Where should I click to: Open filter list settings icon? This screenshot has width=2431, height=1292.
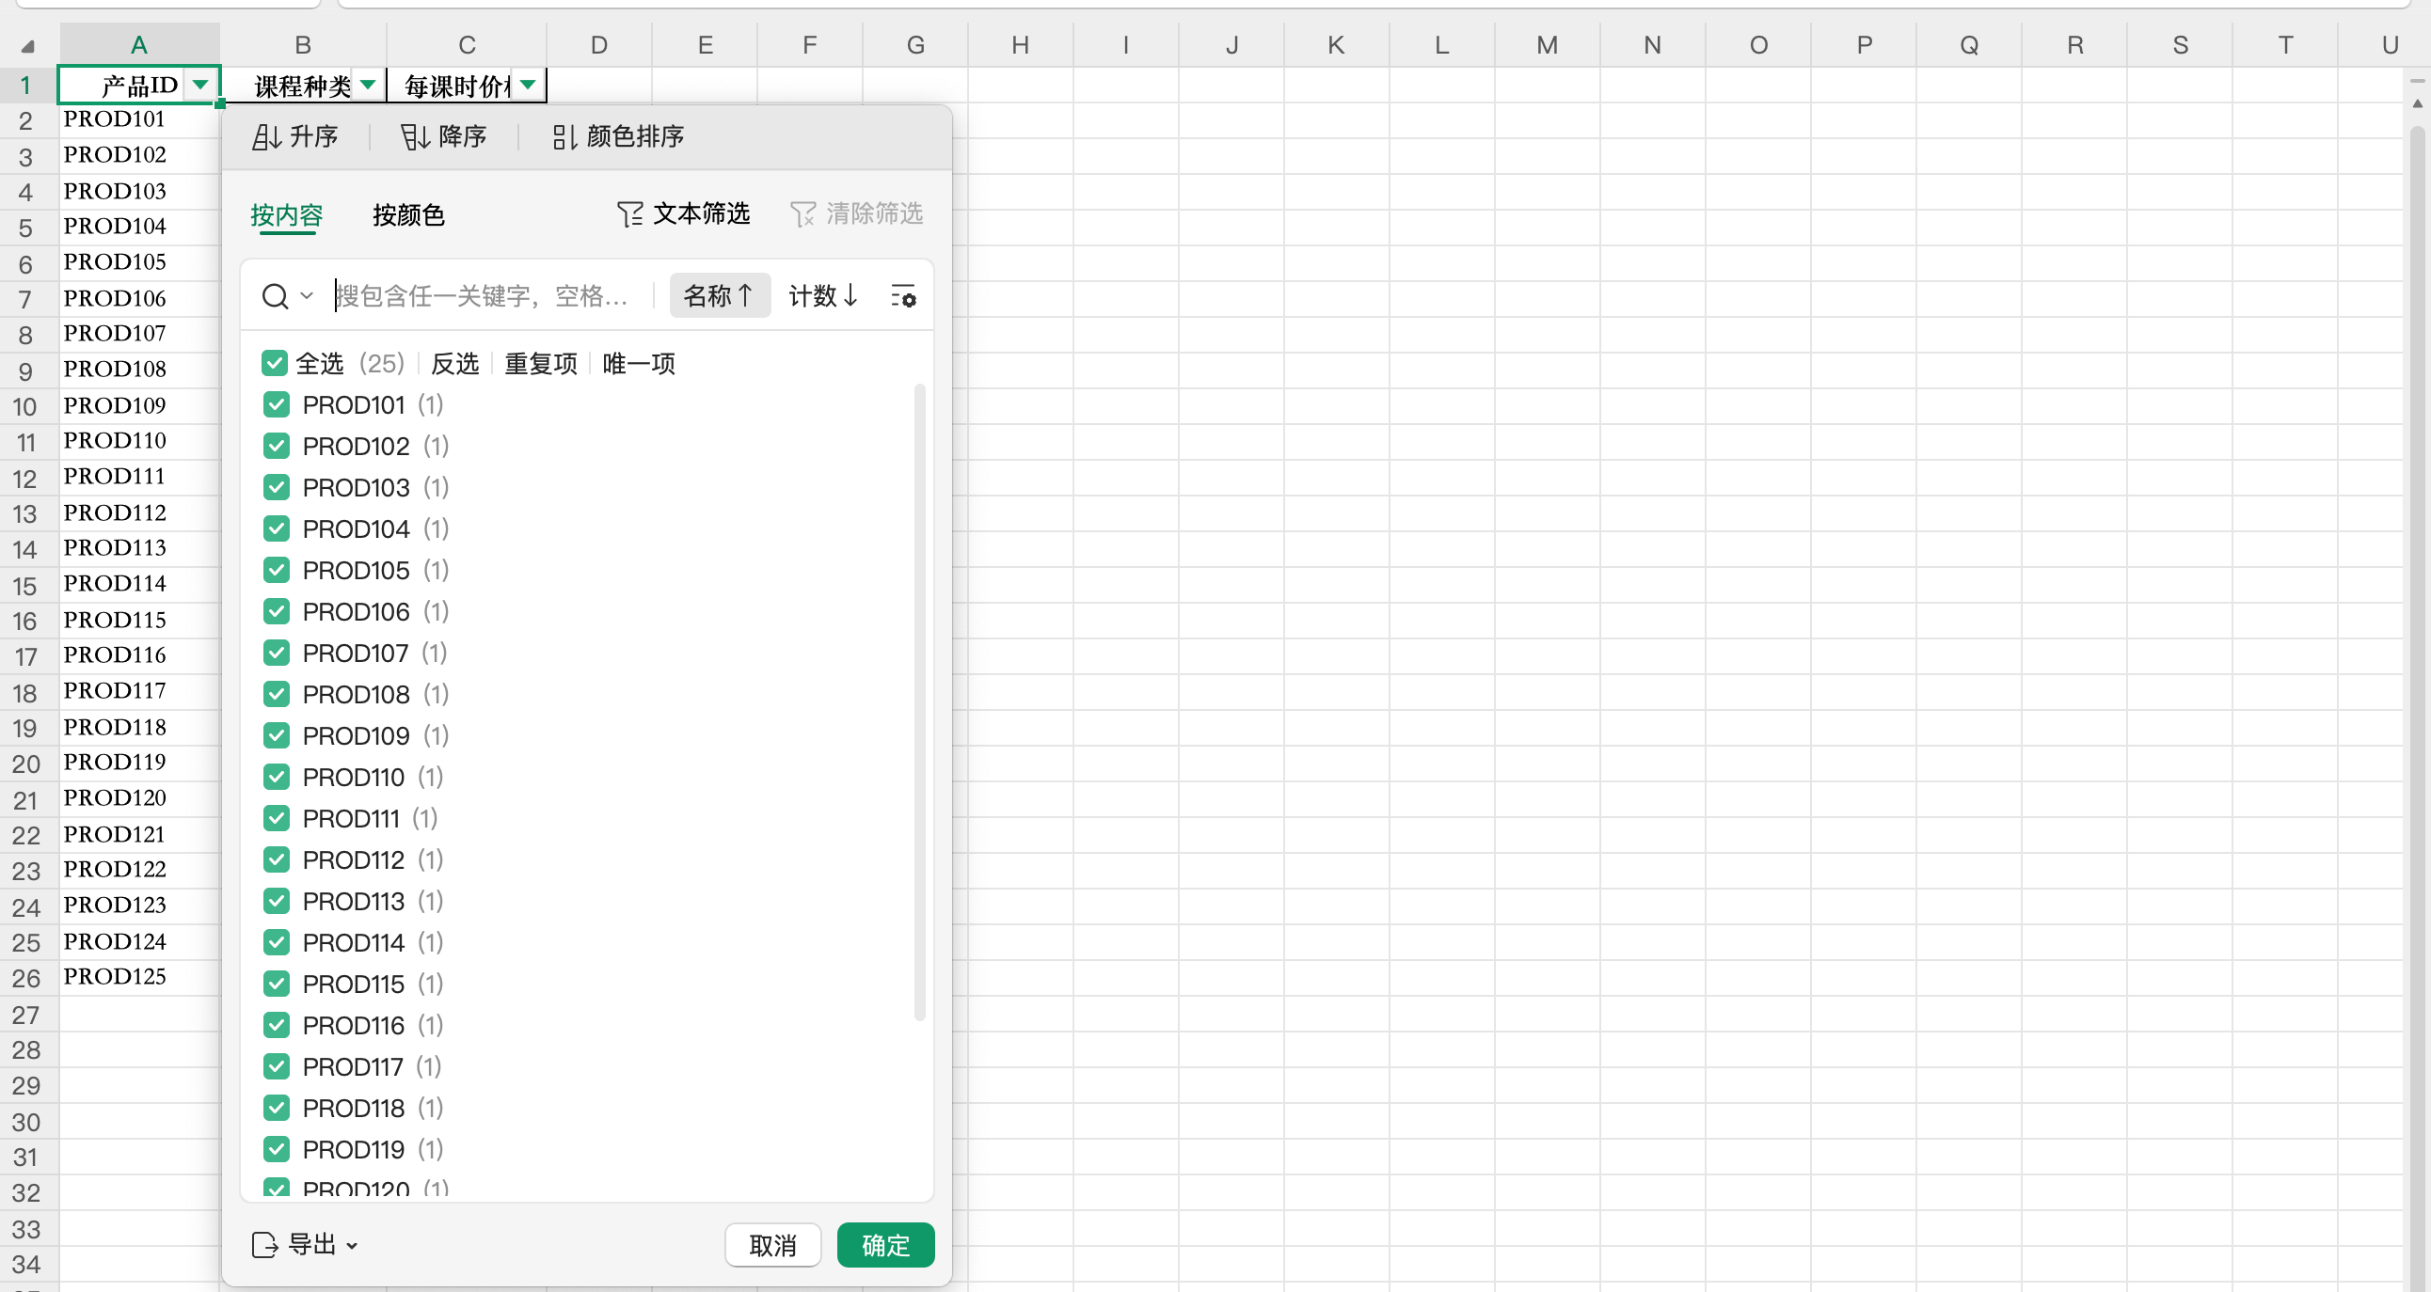pos(903,297)
